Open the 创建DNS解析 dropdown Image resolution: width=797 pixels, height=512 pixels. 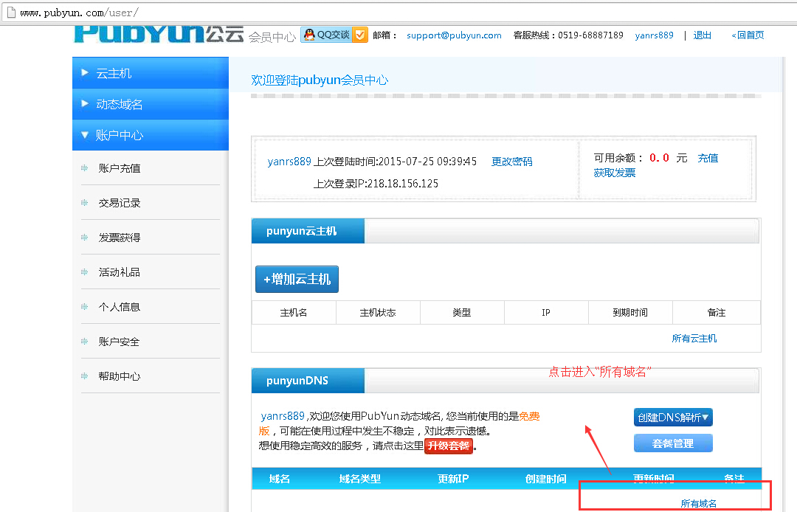pos(673,418)
